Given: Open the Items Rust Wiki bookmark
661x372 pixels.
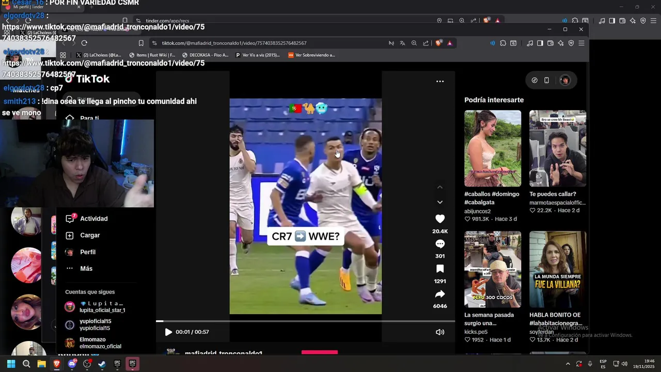Looking at the screenshot, I should pyautogui.click(x=152, y=55).
